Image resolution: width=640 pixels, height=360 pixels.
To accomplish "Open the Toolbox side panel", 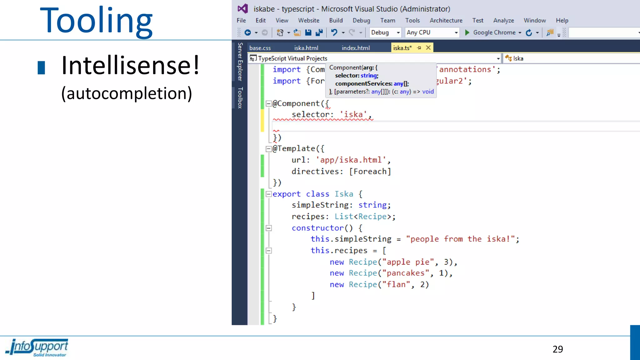I will [240, 98].
